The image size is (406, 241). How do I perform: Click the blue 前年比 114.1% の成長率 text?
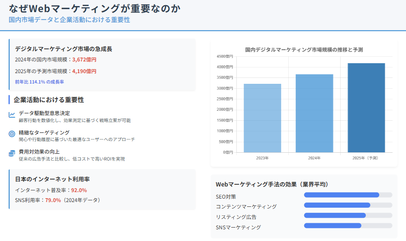[39, 82]
